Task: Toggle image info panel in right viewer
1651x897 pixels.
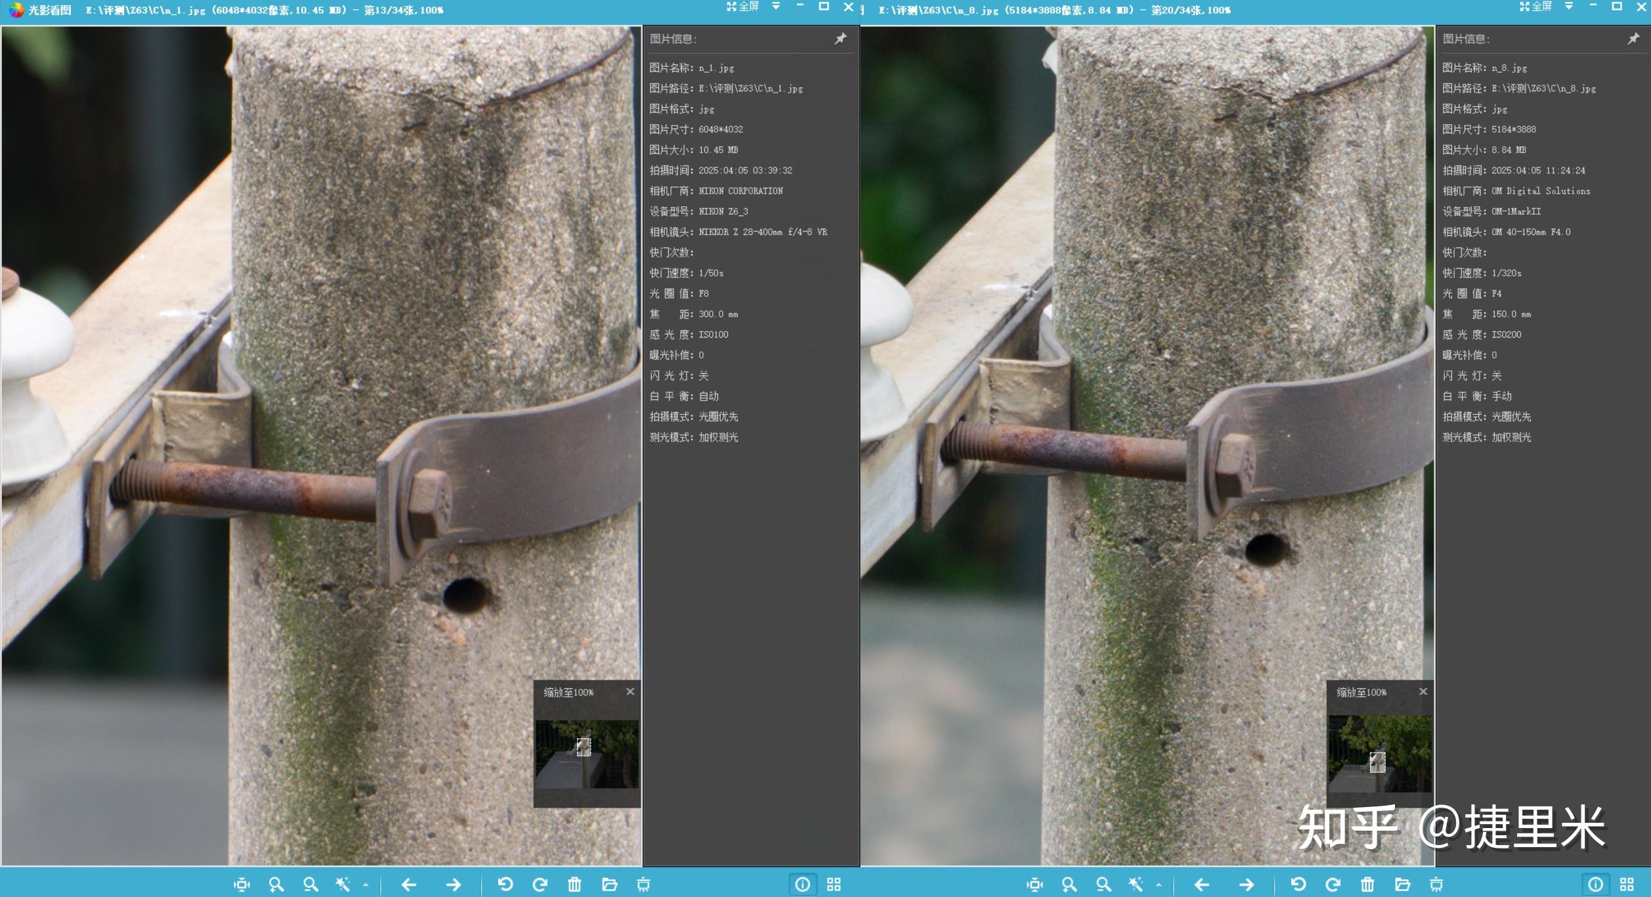Action: click(x=1595, y=885)
